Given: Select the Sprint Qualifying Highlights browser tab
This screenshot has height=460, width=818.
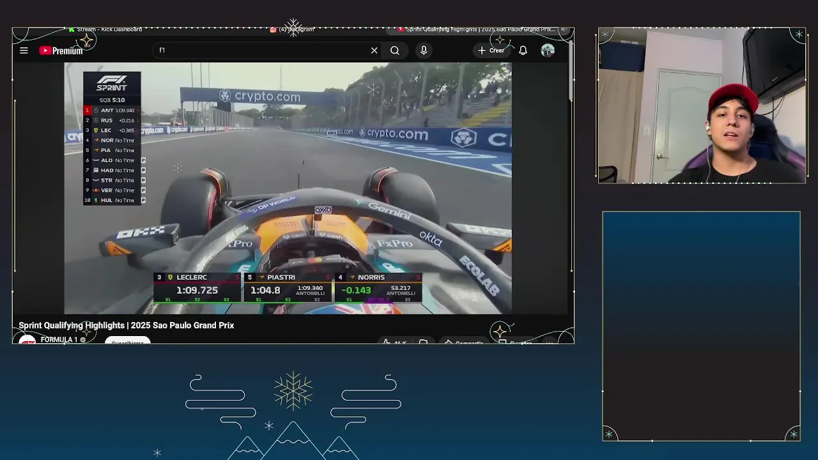Looking at the screenshot, I should point(477,29).
